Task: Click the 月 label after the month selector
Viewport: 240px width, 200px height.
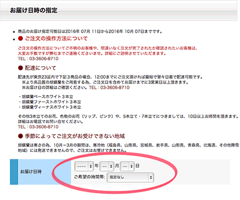Action: pyautogui.click(x=117, y=166)
